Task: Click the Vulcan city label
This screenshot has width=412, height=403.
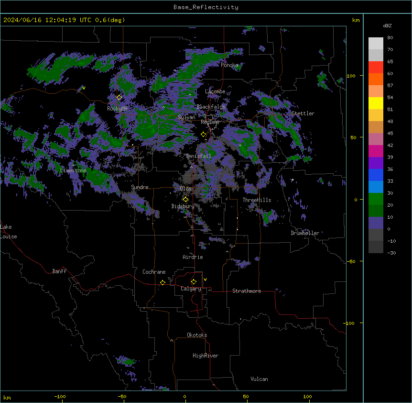Action: pyautogui.click(x=260, y=379)
